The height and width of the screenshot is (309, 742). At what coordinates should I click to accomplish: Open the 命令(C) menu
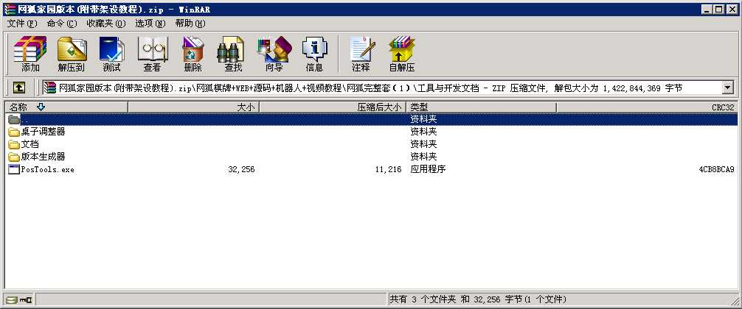coord(61,24)
